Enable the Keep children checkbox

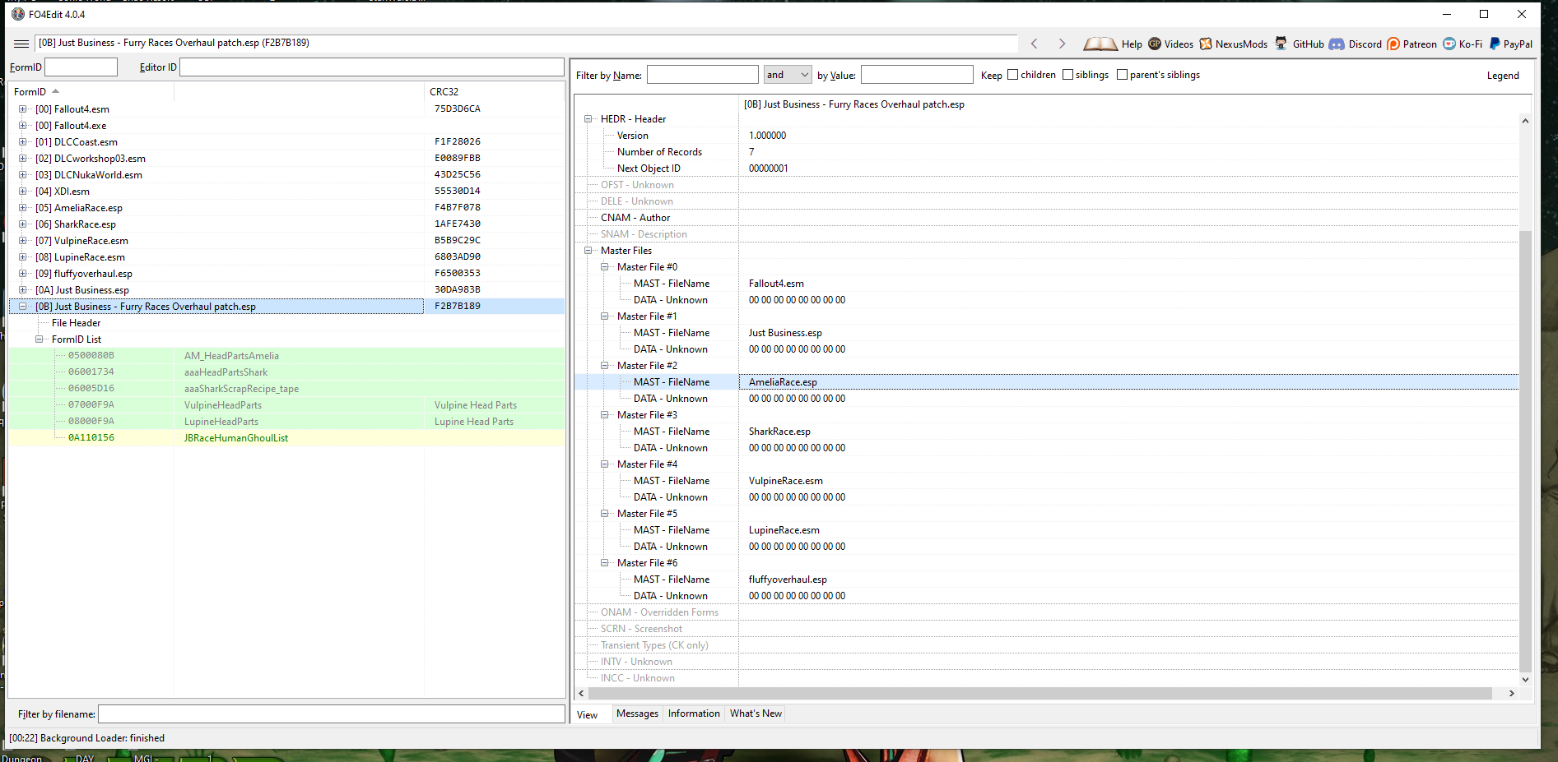coord(1013,75)
